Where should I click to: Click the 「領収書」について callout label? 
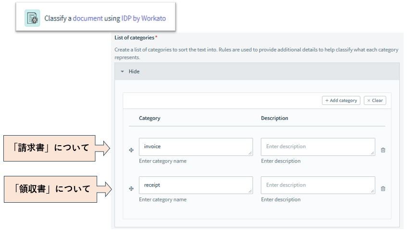click(x=50, y=189)
